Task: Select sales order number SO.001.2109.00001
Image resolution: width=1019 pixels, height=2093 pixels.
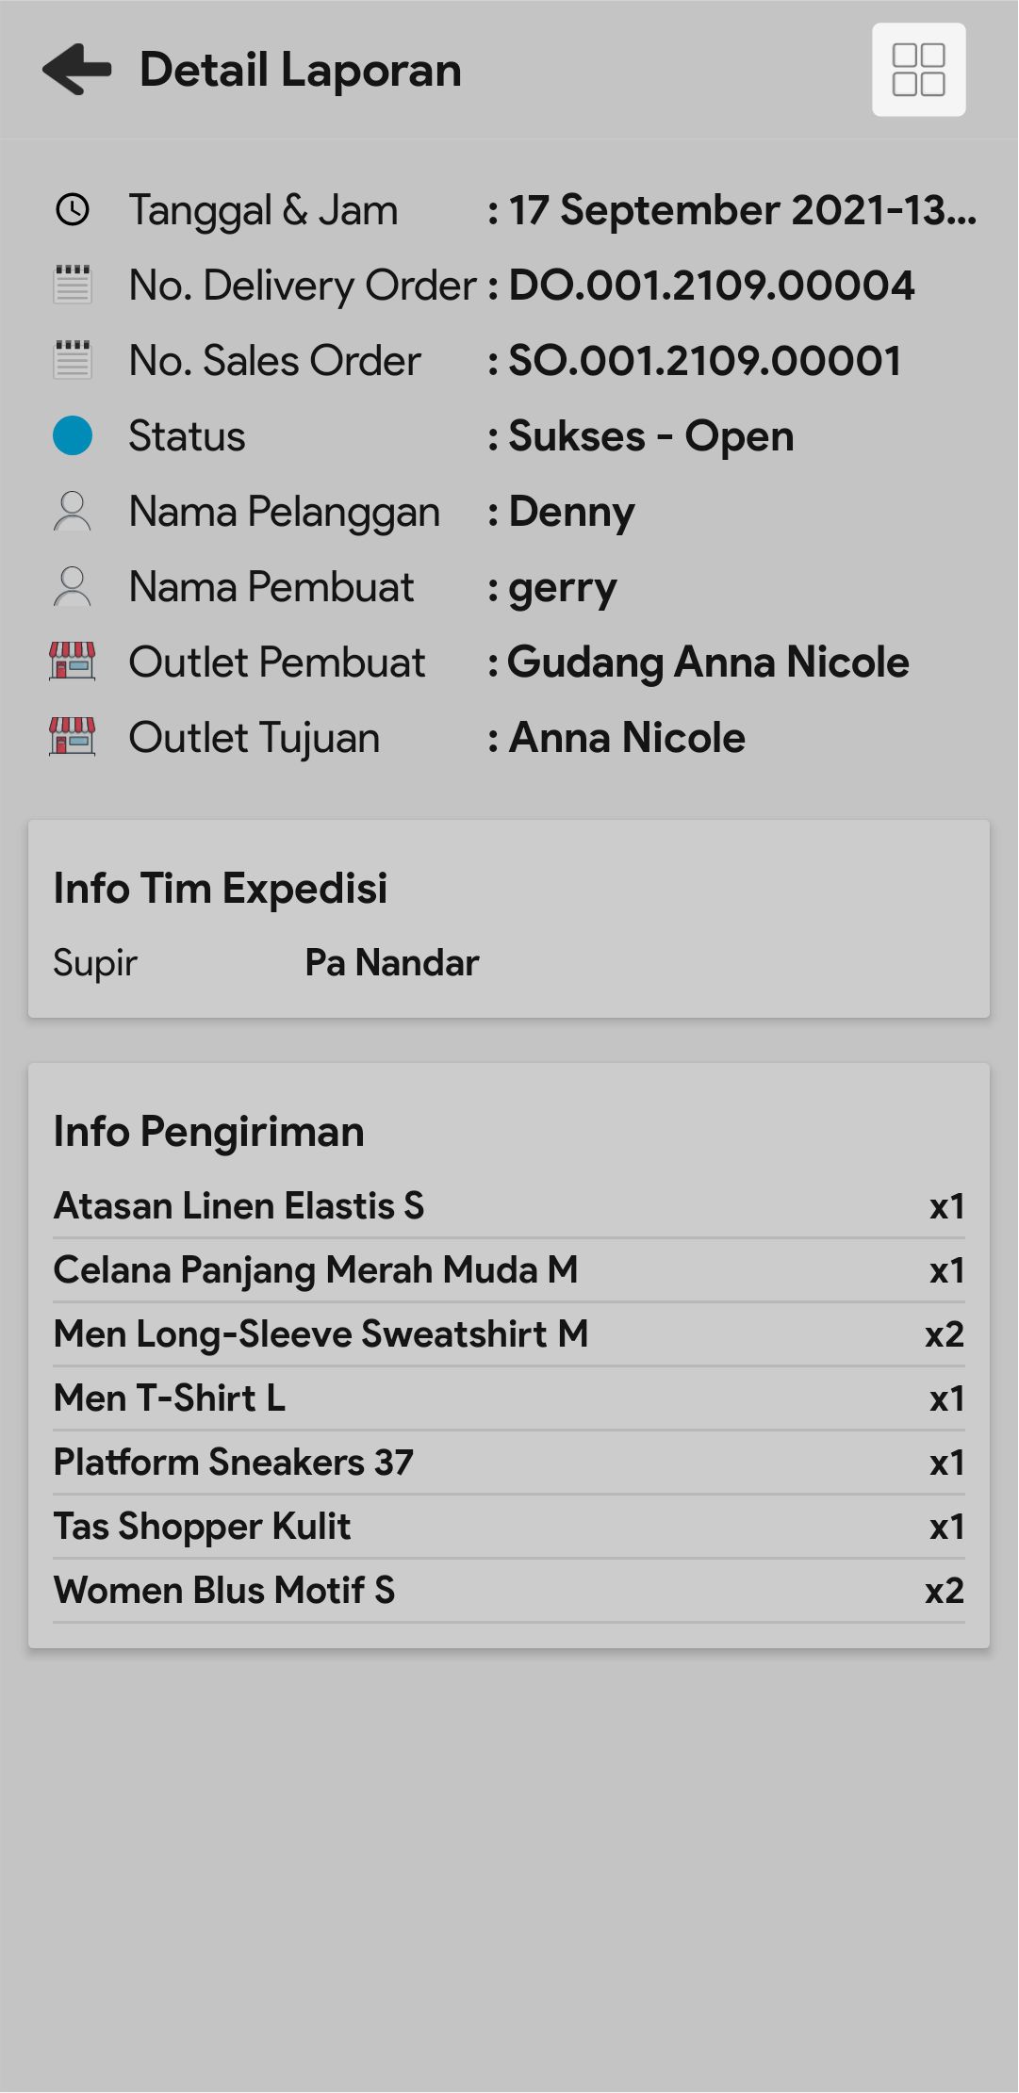Action: [705, 361]
